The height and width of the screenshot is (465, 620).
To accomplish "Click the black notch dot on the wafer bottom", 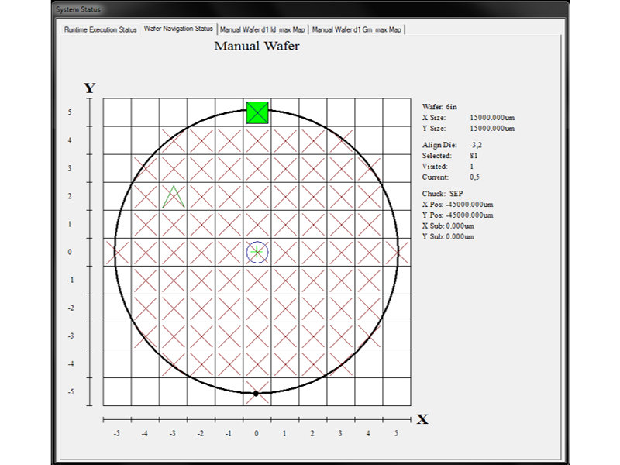I will pyautogui.click(x=256, y=394).
